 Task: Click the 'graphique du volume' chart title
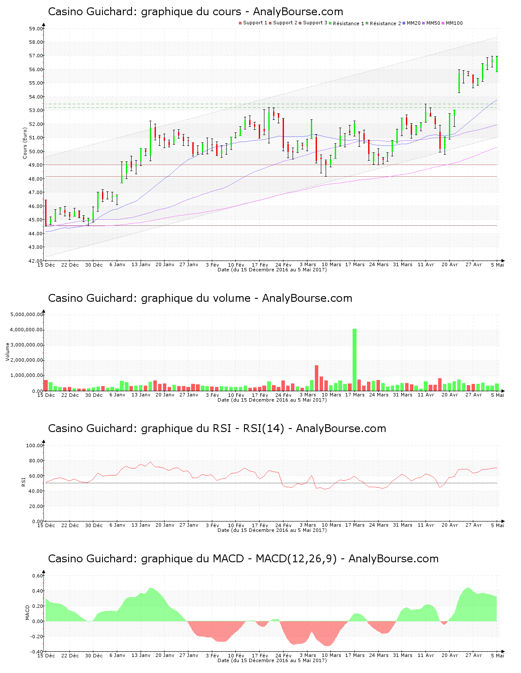(200, 298)
